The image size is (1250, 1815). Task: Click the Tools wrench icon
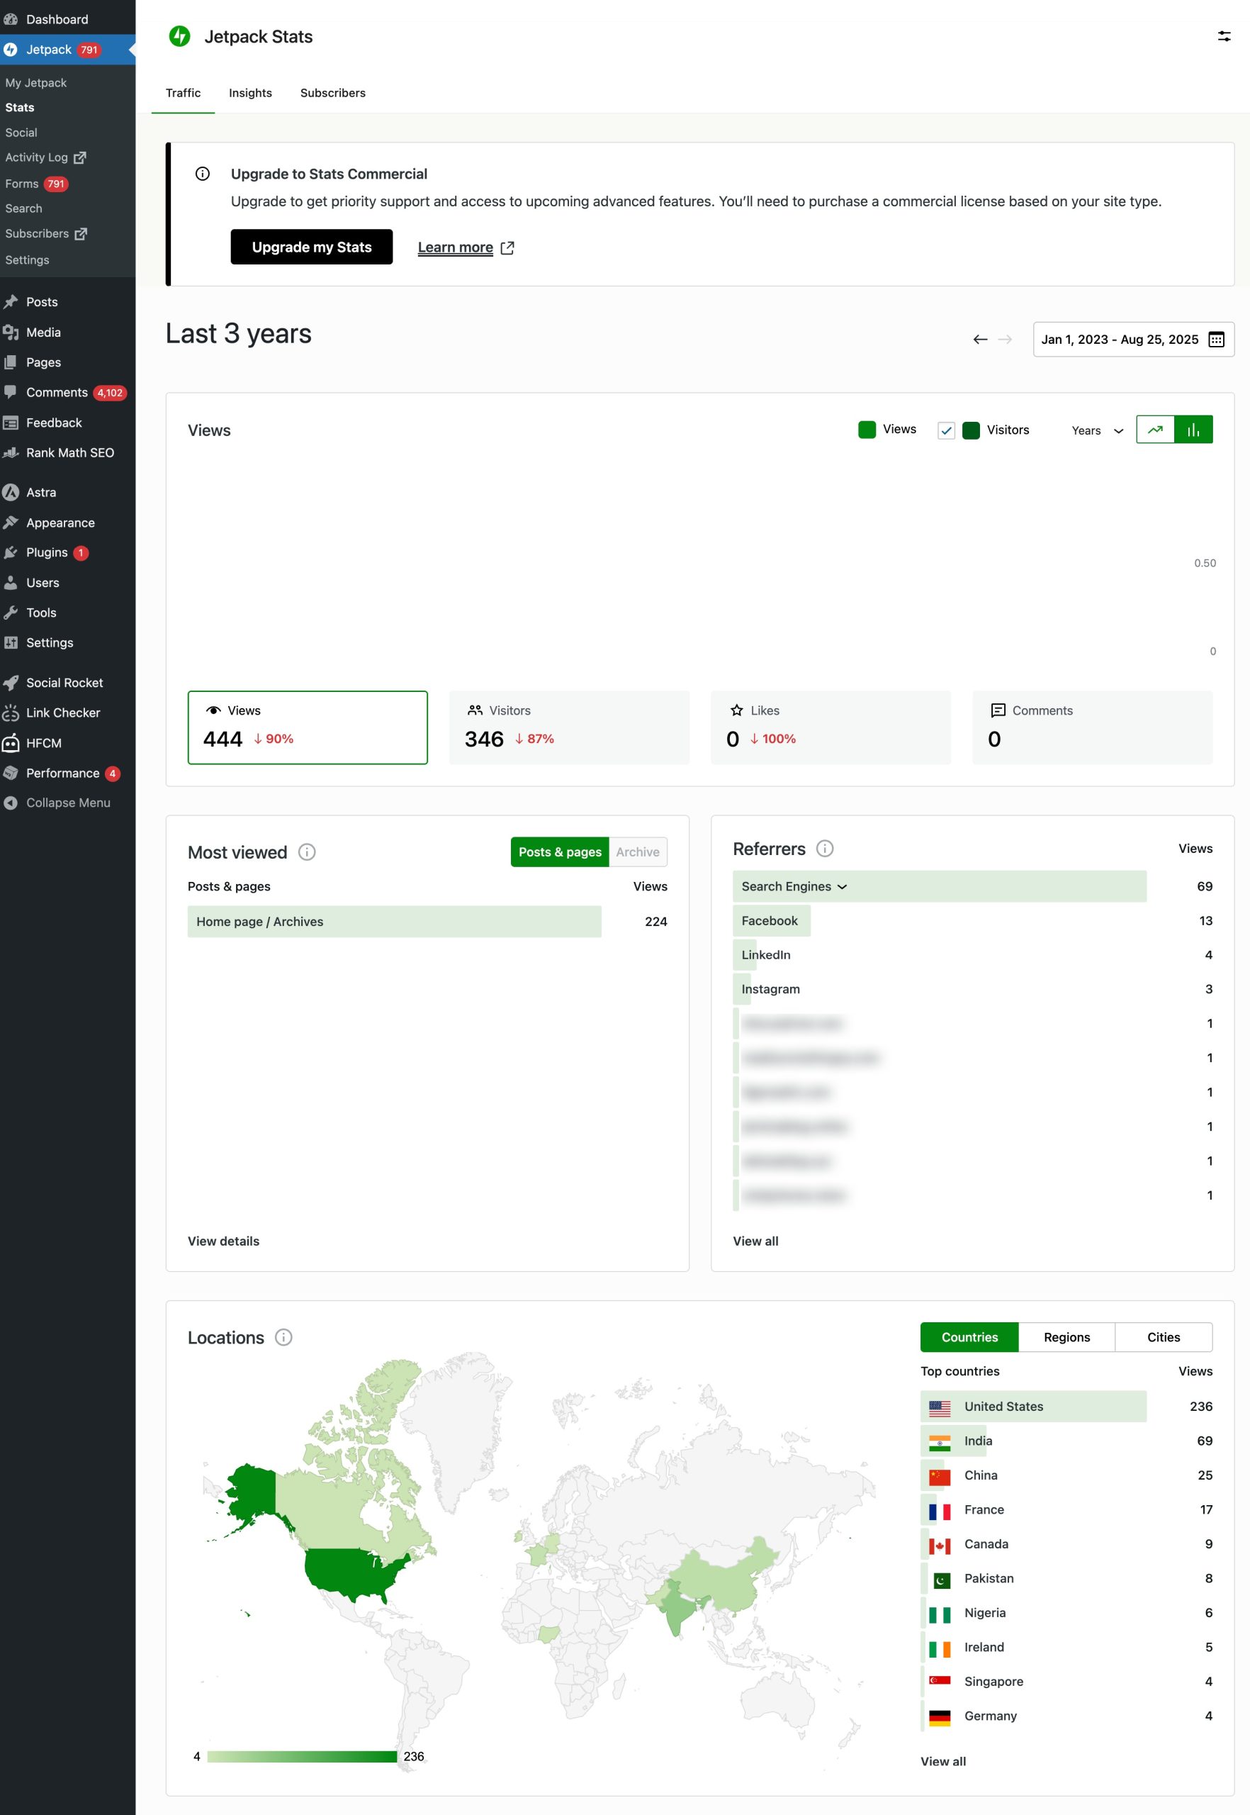coord(11,613)
